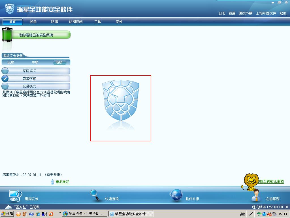This screenshot has height=218, width=290.
Task: Minimize the Rising security window
Action: [273, 3]
